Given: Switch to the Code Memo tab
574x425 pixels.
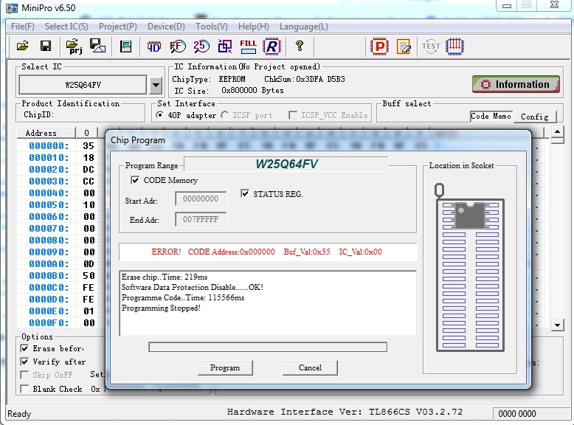Looking at the screenshot, I should click(491, 116).
